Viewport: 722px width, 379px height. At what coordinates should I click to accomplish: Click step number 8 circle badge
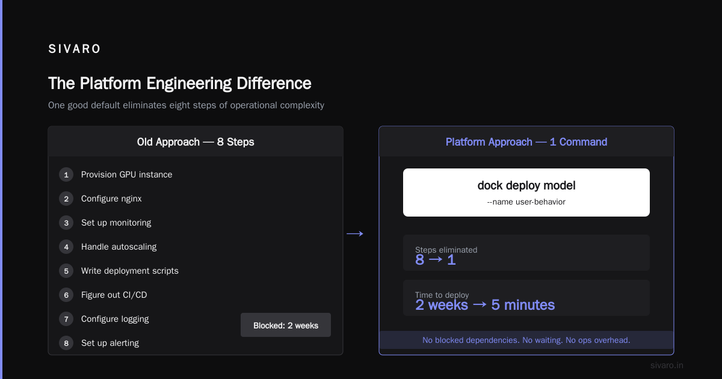[66, 343]
